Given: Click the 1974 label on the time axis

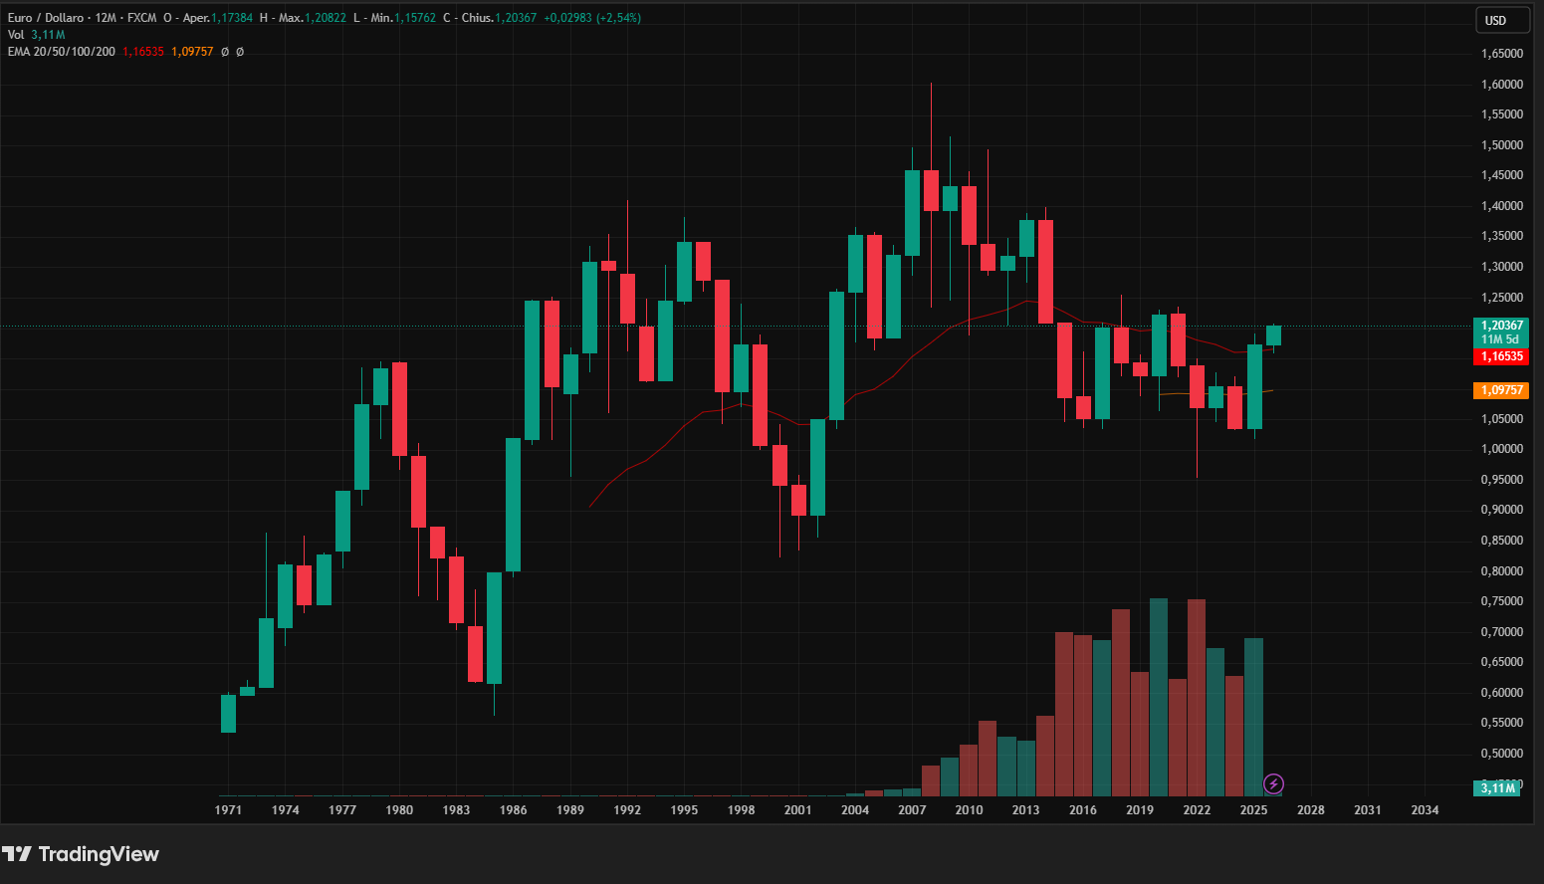Looking at the screenshot, I should point(286,810).
